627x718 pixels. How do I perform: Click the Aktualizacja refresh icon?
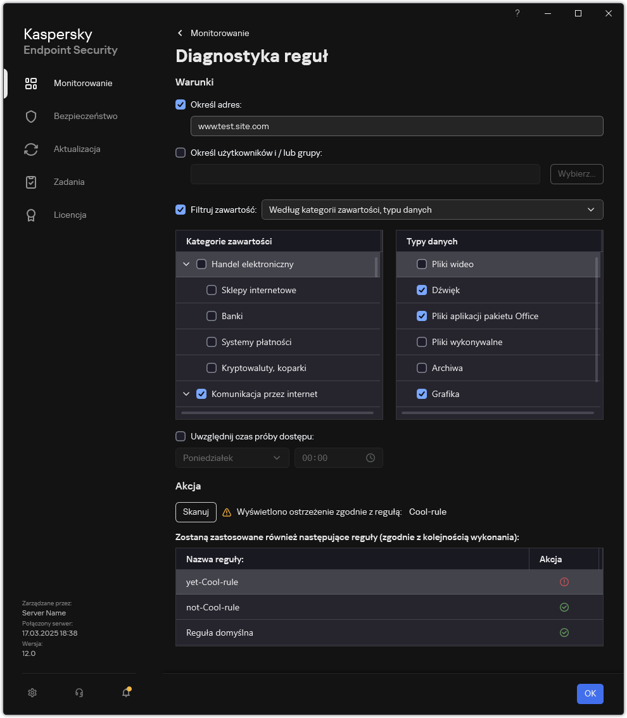pos(31,149)
